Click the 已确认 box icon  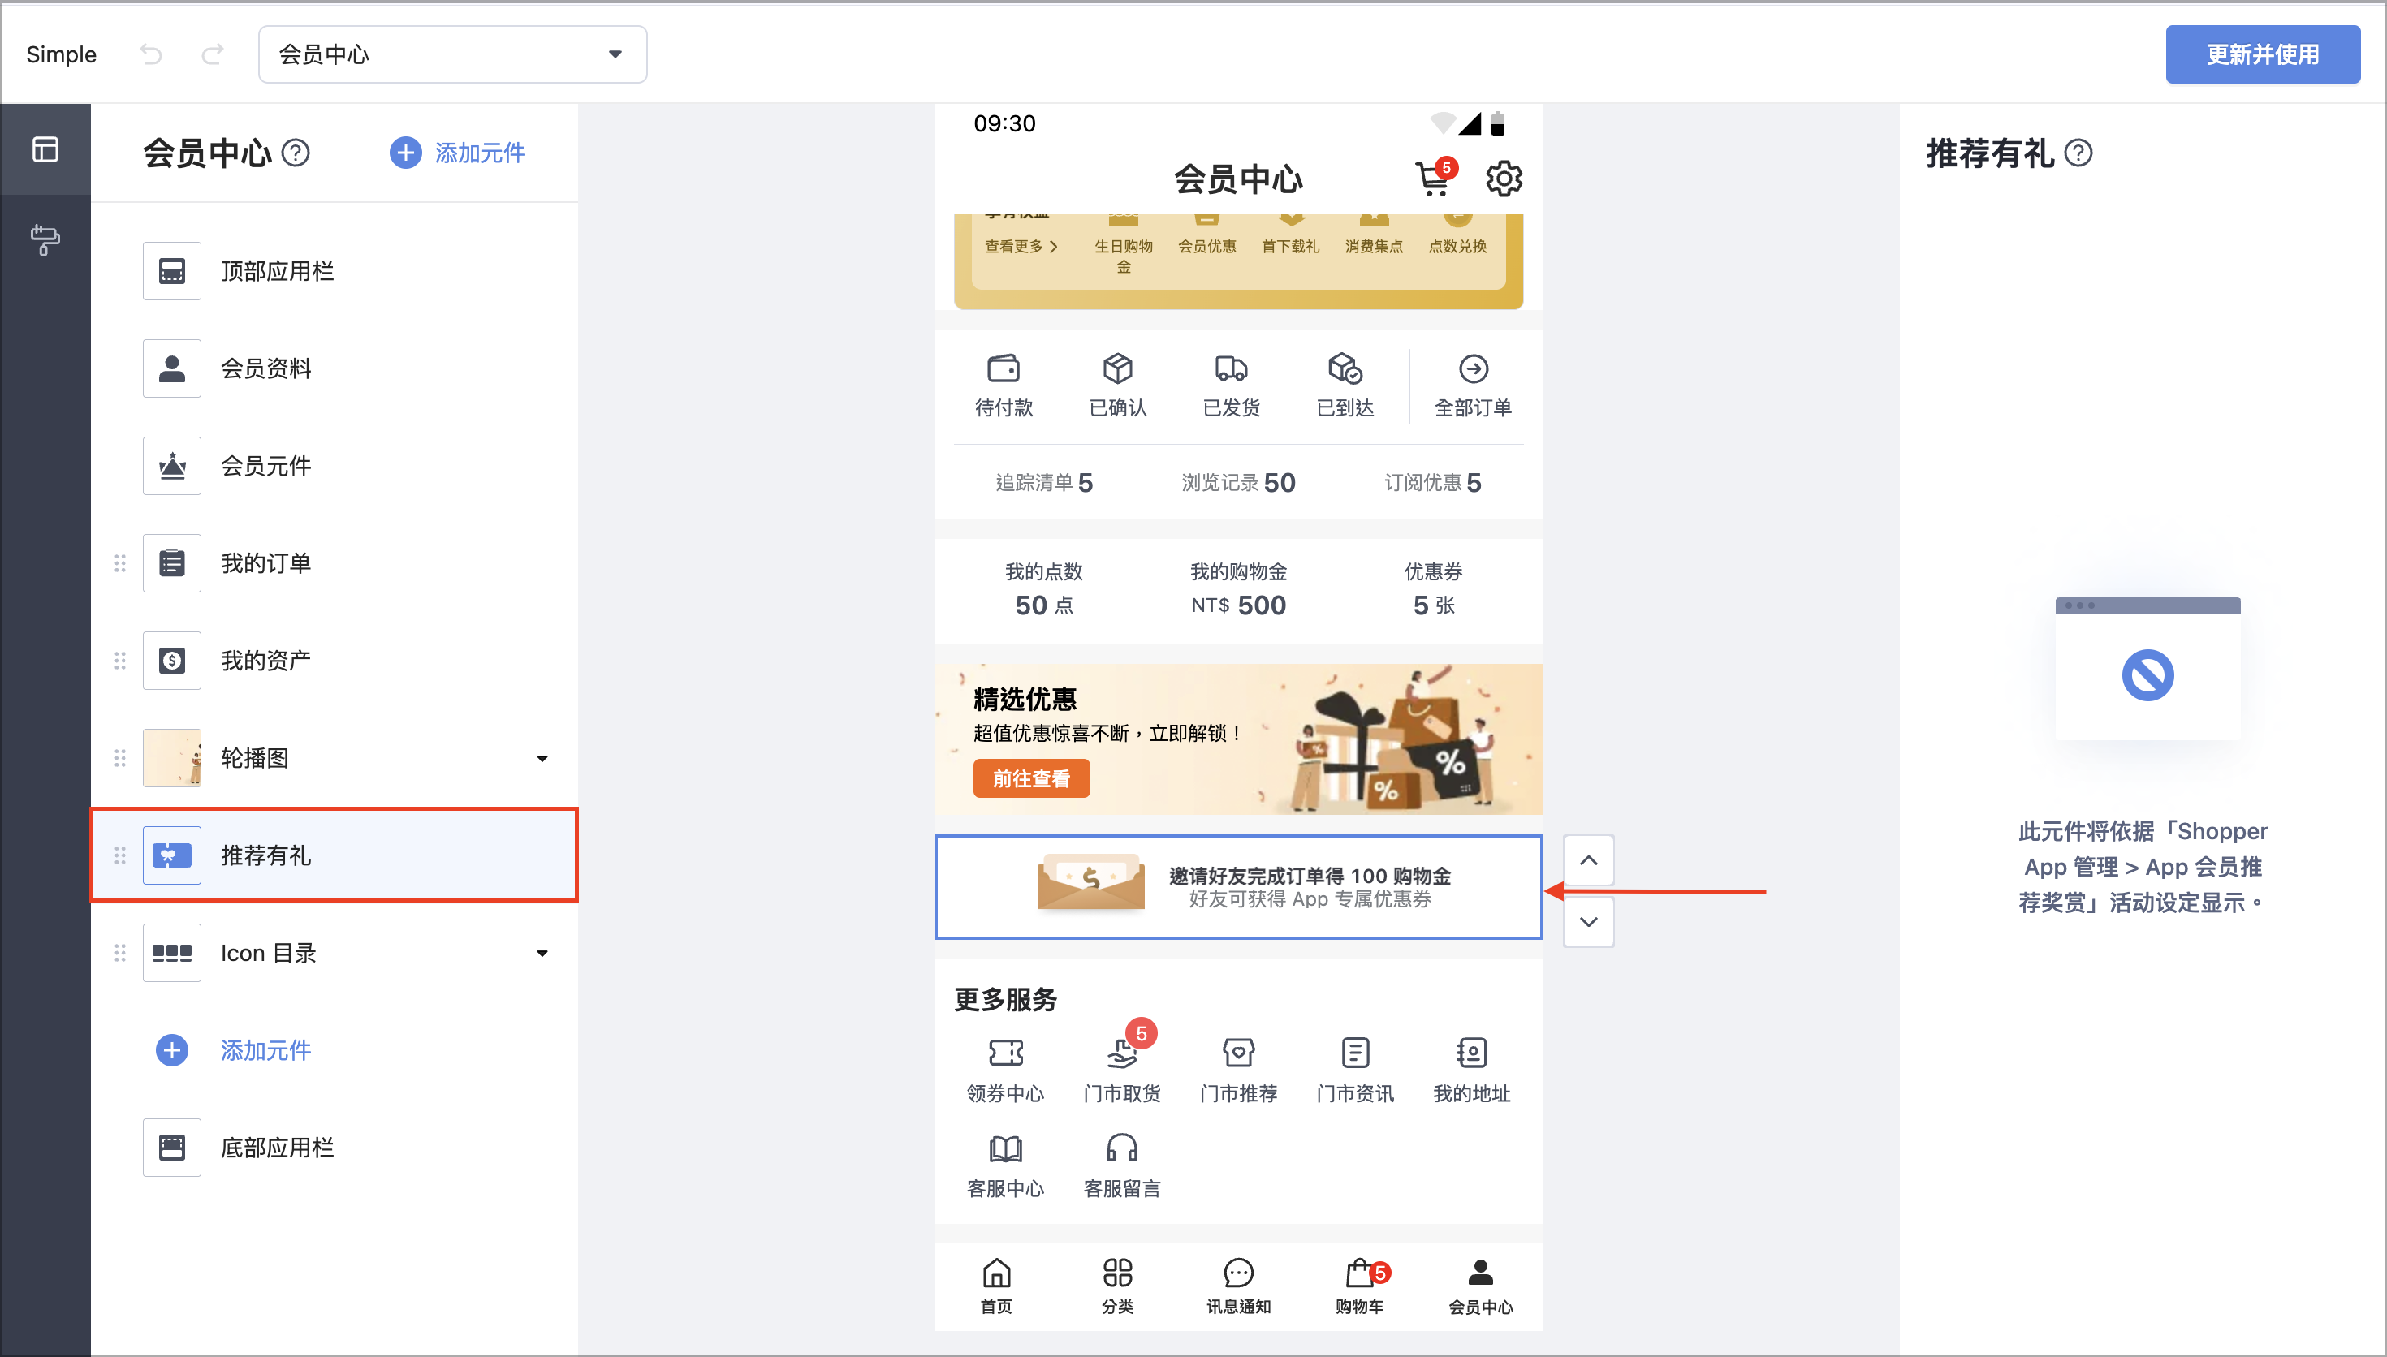point(1117,368)
